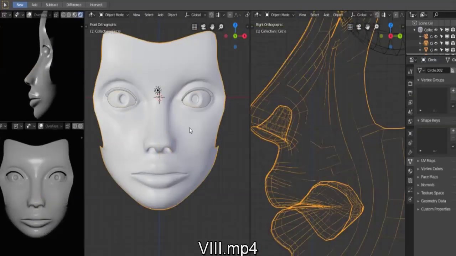The image size is (456, 256).
Task: Click Z axis on front viewport gizmo
Action: [235, 26]
